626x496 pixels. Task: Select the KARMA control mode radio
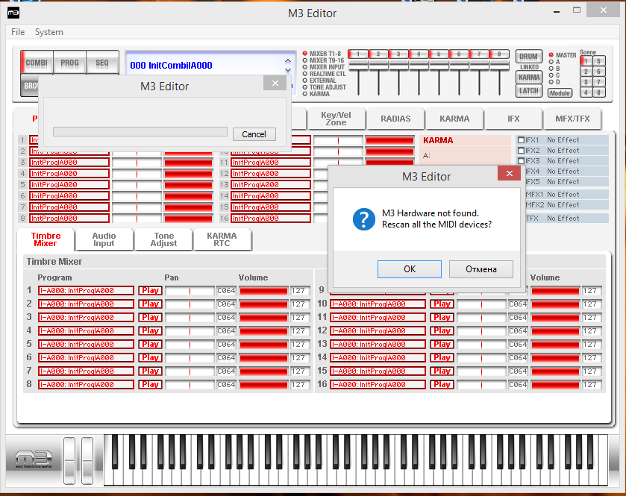click(x=305, y=94)
